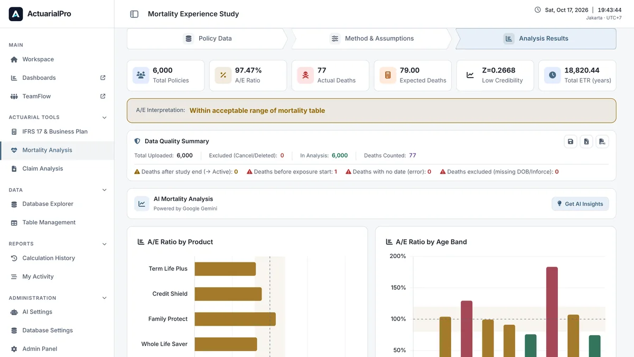634x357 pixels.
Task: Click the AI Mortality Analysis chart icon
Action: point(142,204)
